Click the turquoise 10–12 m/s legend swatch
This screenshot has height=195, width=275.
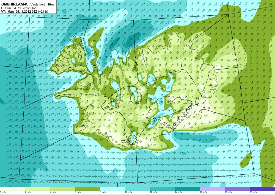[x=137, y=189]
